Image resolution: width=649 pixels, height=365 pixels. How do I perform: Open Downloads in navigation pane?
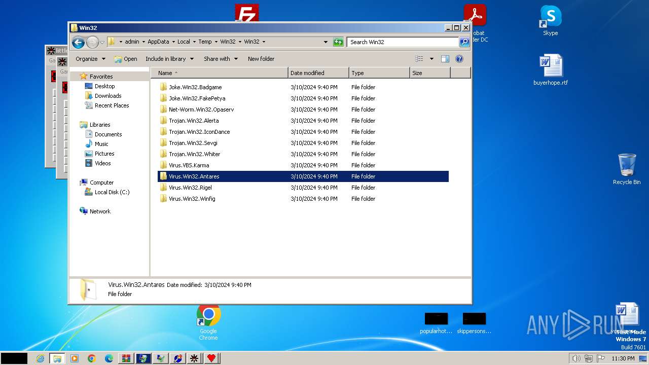click(x=108, y=96)
